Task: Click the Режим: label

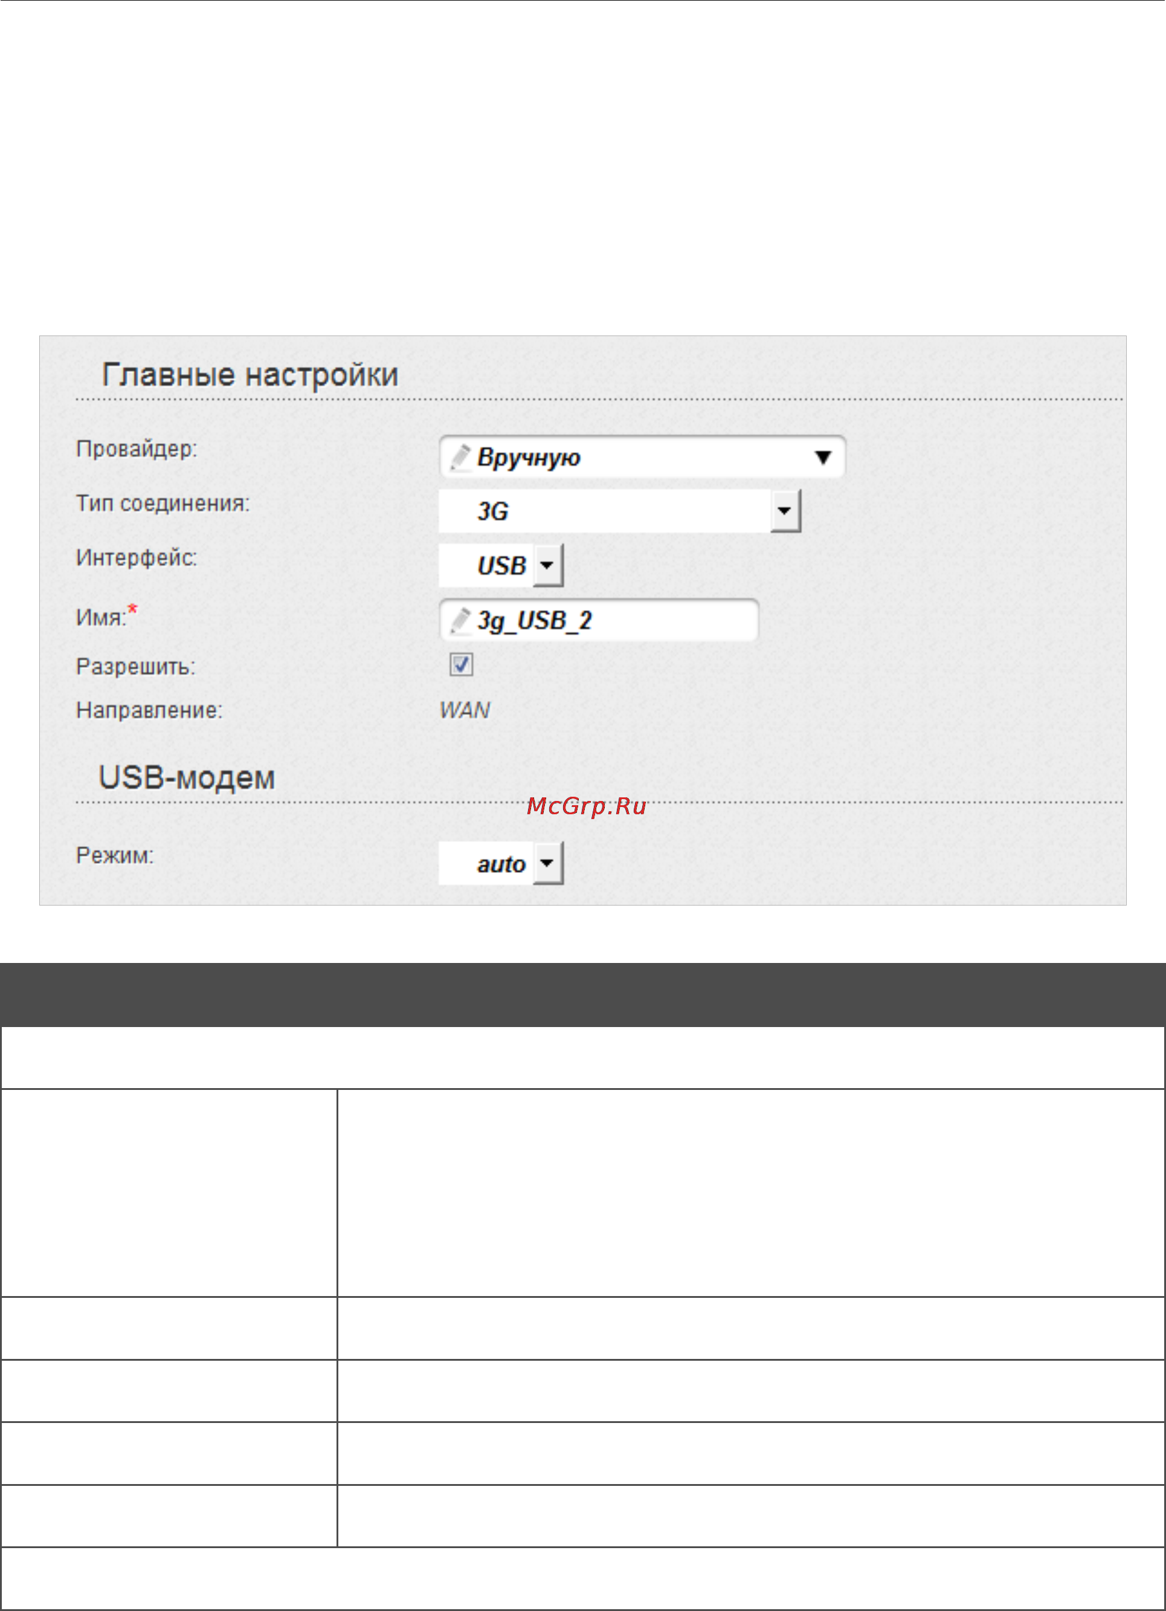Action: tap(114, 855)
